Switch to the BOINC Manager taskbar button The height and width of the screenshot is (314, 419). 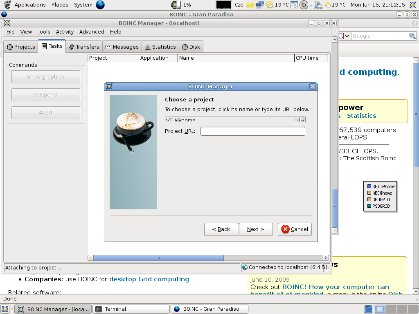click(53, 309)
